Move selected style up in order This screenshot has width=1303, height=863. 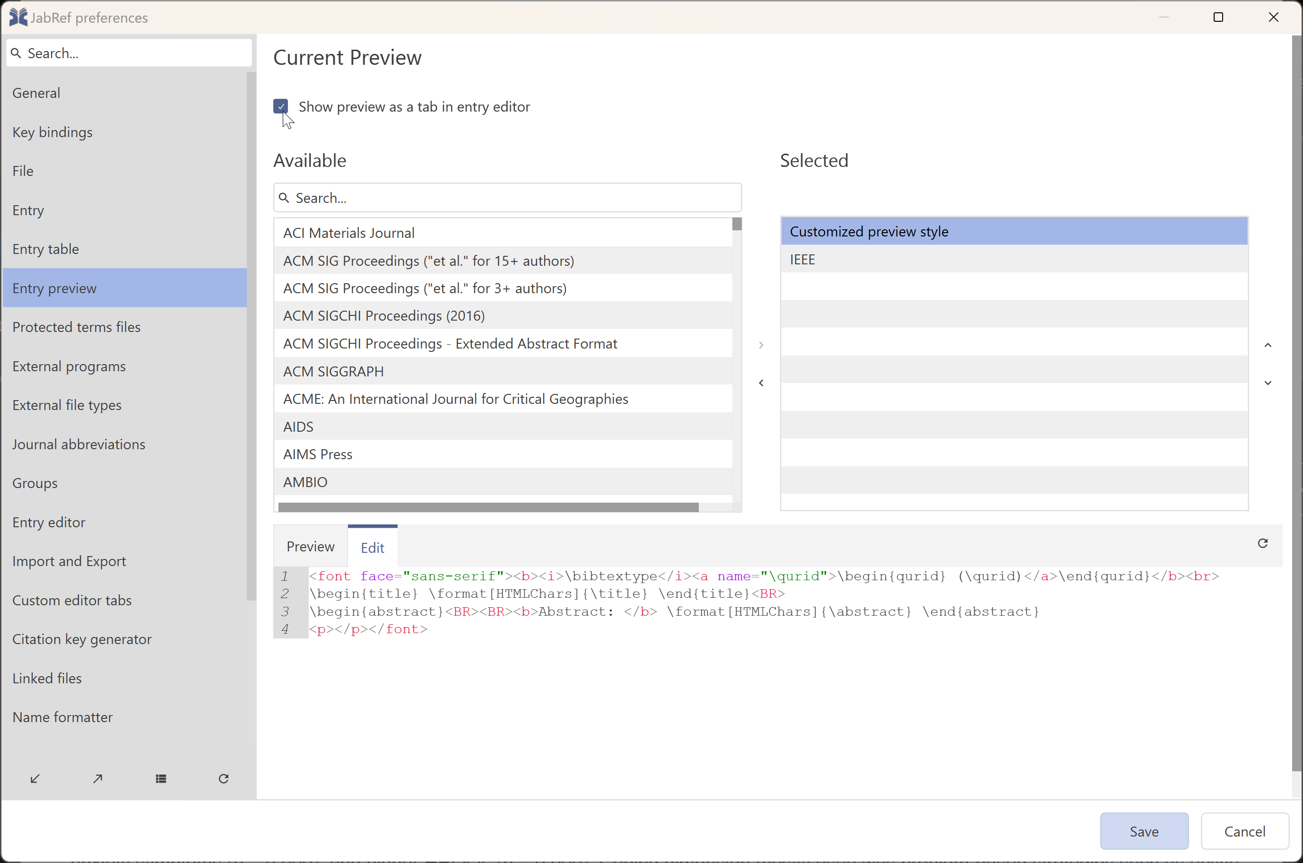pos(1268,345)
